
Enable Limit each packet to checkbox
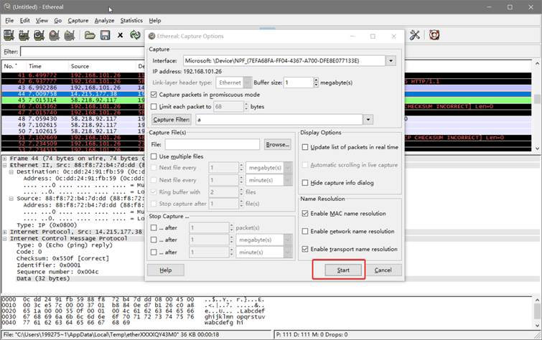154,106
